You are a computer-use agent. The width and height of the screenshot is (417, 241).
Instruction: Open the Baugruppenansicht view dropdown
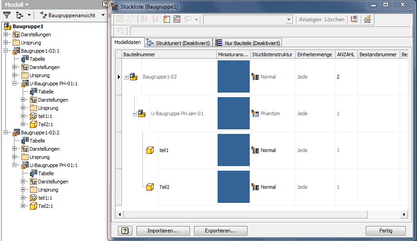click(103, 15)
